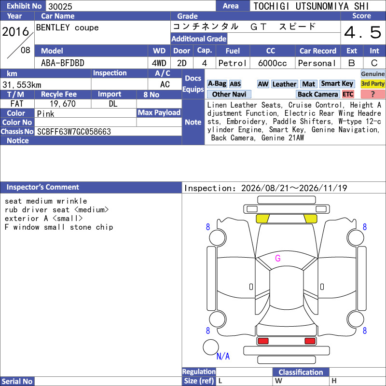386x386 pixels.
Task: Click the Back Camera badge
Action: click(x=317, y=94)
